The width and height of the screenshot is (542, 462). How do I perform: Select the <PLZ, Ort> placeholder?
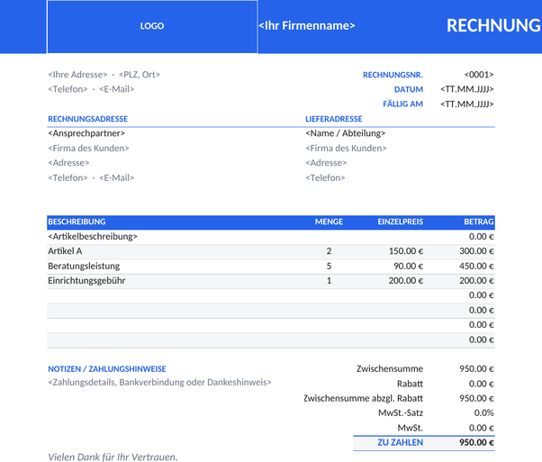[x=140, y=75]
